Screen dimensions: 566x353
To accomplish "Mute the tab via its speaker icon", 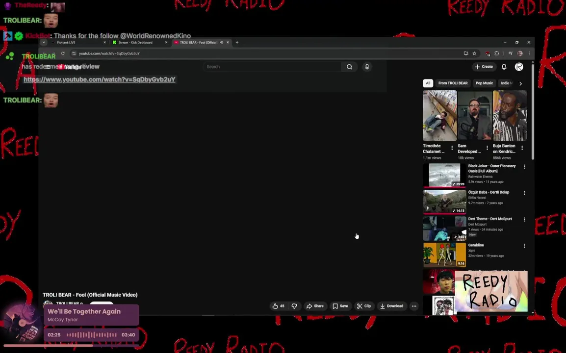I will (x=222, y=42).
